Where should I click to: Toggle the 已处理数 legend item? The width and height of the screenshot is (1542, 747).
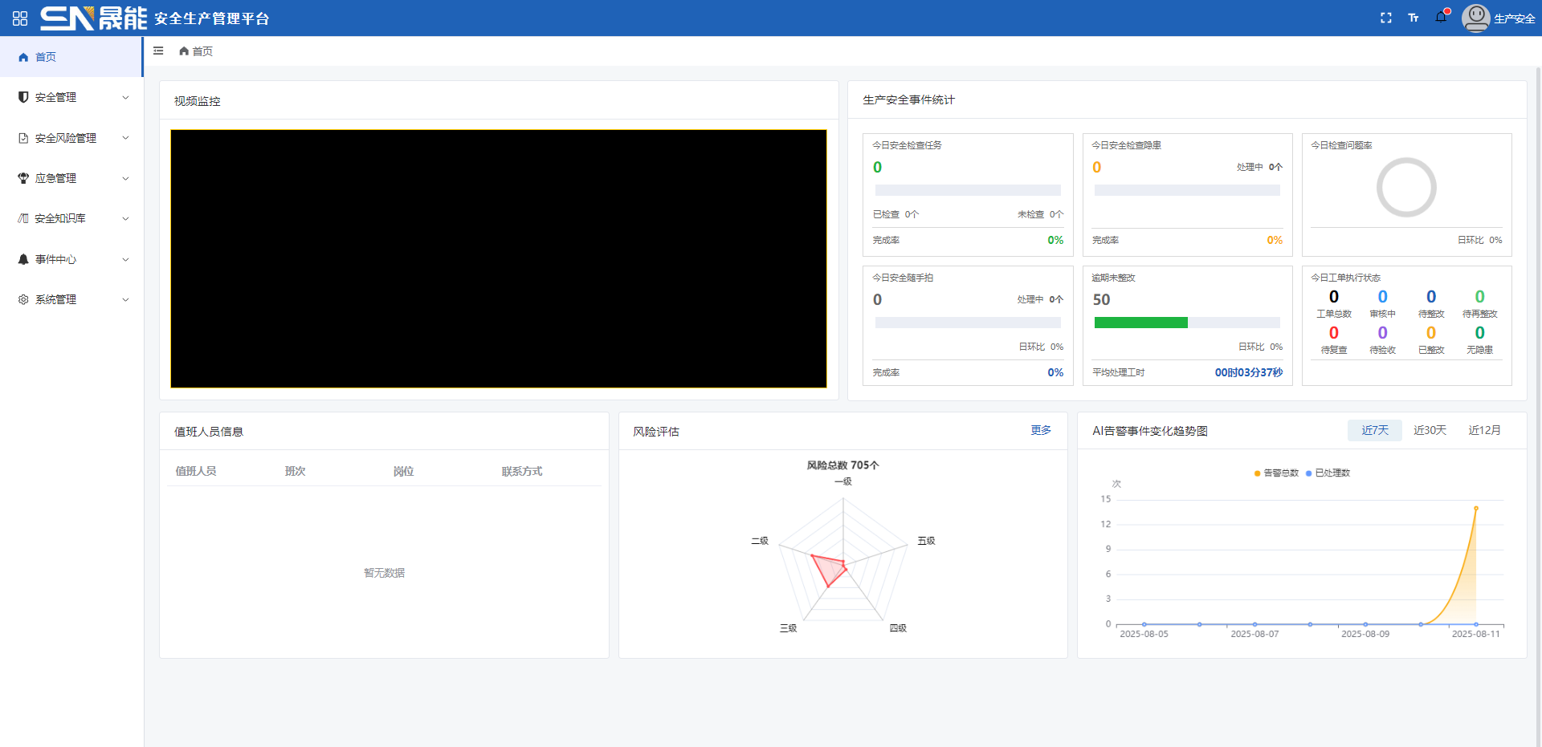pos(1328,473)
